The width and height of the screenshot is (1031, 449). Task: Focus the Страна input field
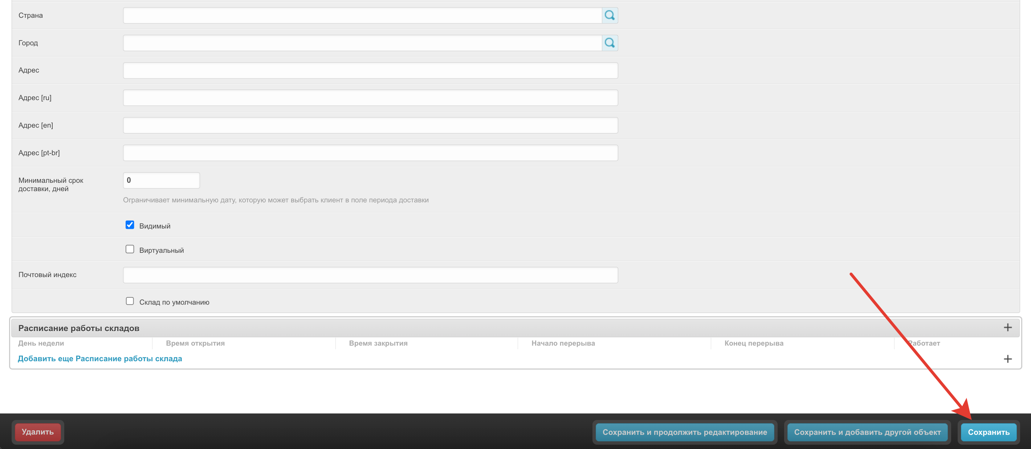tap(362, 15)
